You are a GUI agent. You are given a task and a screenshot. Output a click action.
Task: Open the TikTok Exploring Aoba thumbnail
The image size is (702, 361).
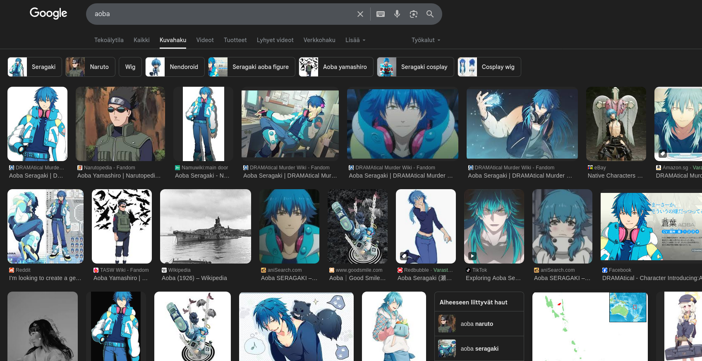494,226
